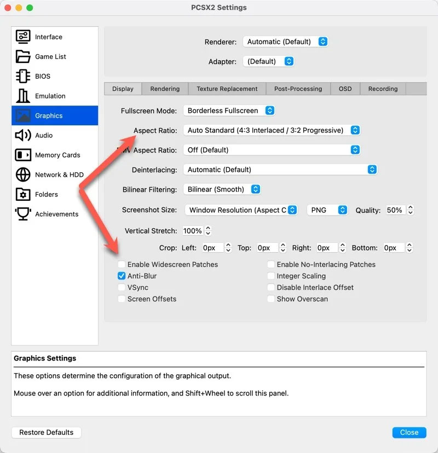Enable Widescreen Patches checkbox
This screenshot has width=438, height=453.
pyautogui.click(x=122, y=264)
